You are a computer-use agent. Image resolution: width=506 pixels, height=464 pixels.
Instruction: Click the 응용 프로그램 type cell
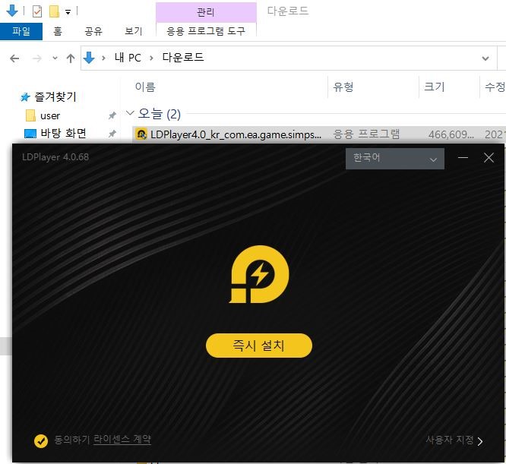point(366,134)
